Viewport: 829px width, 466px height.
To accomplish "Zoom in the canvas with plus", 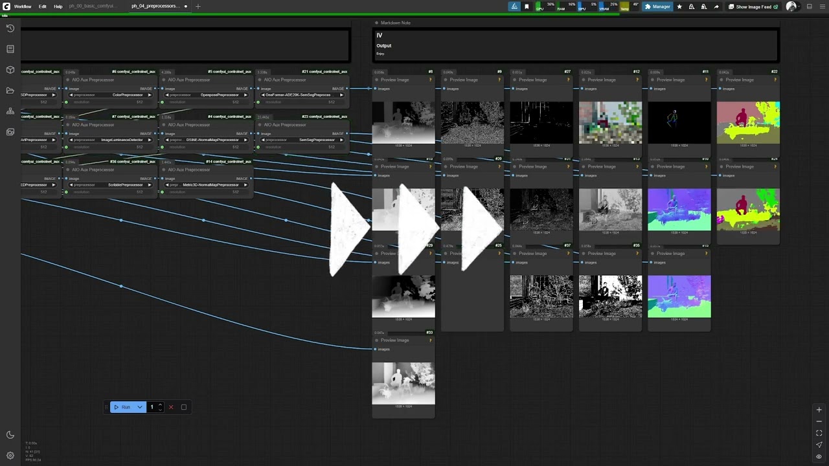I will pos(819,410).
